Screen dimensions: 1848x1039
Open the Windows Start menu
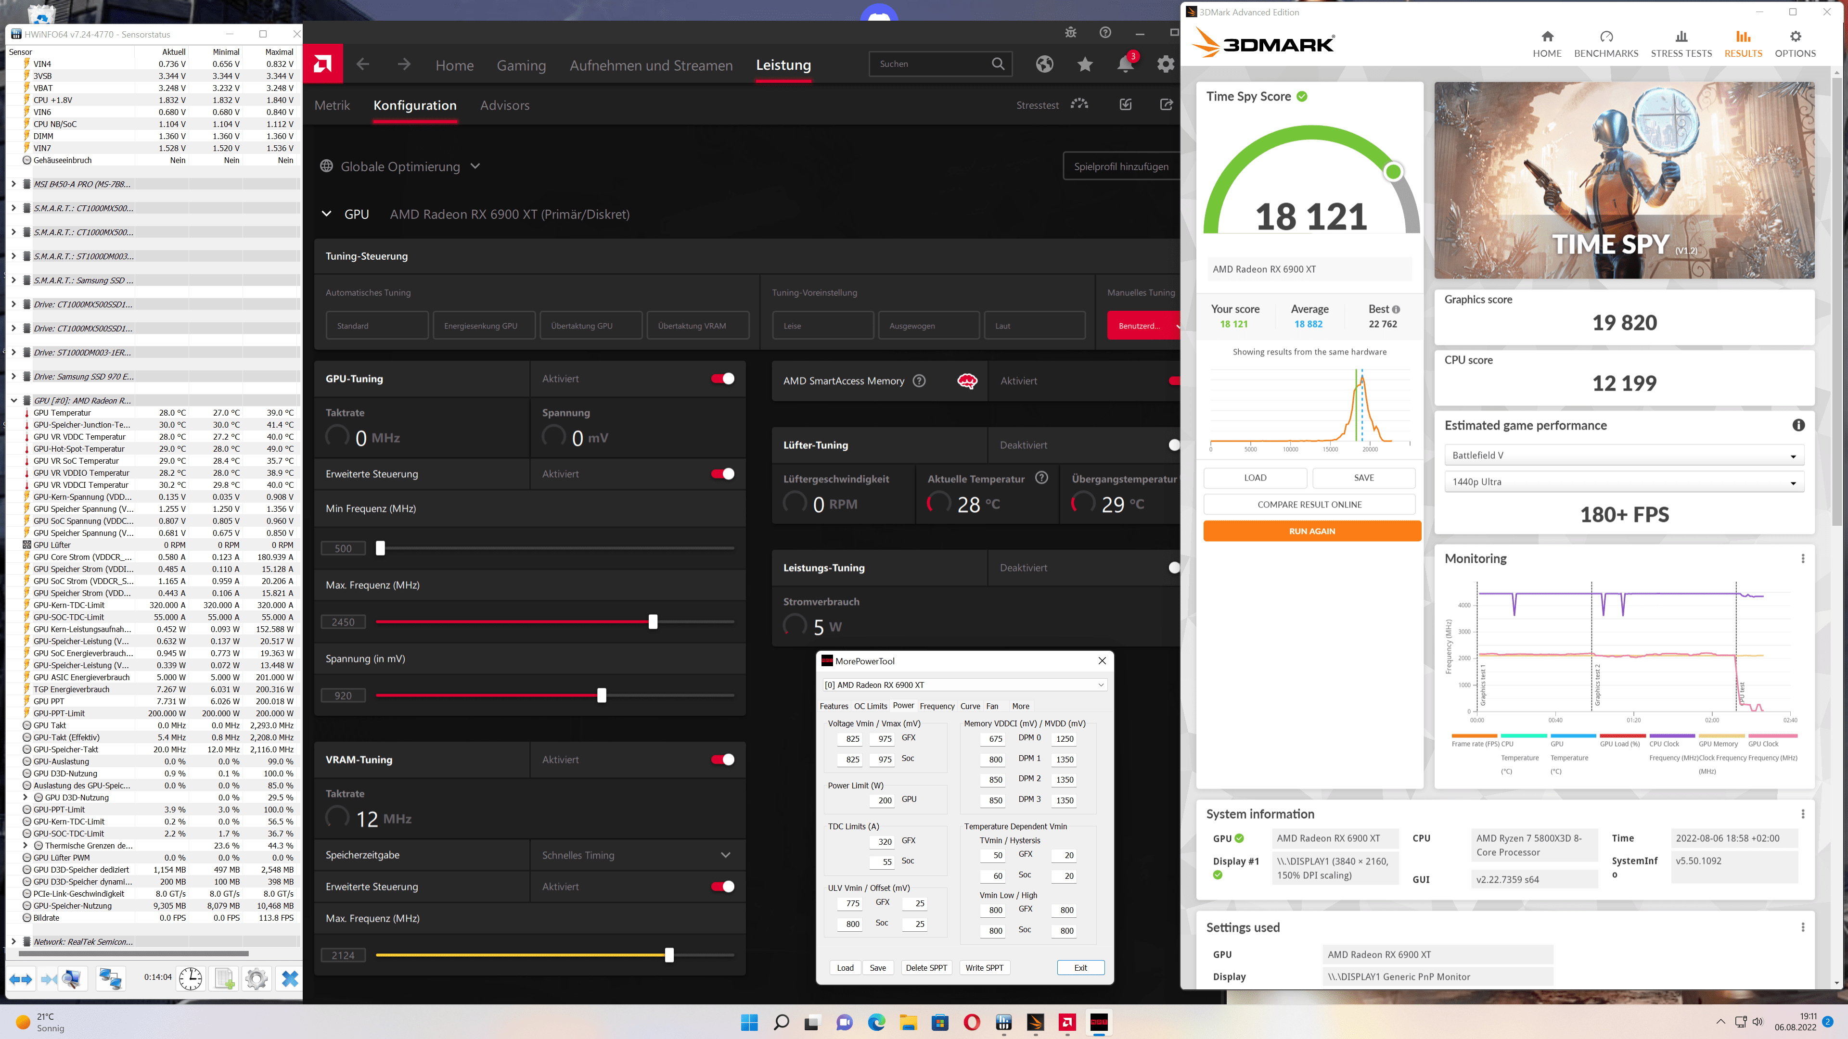click(x=749, y=1023)
